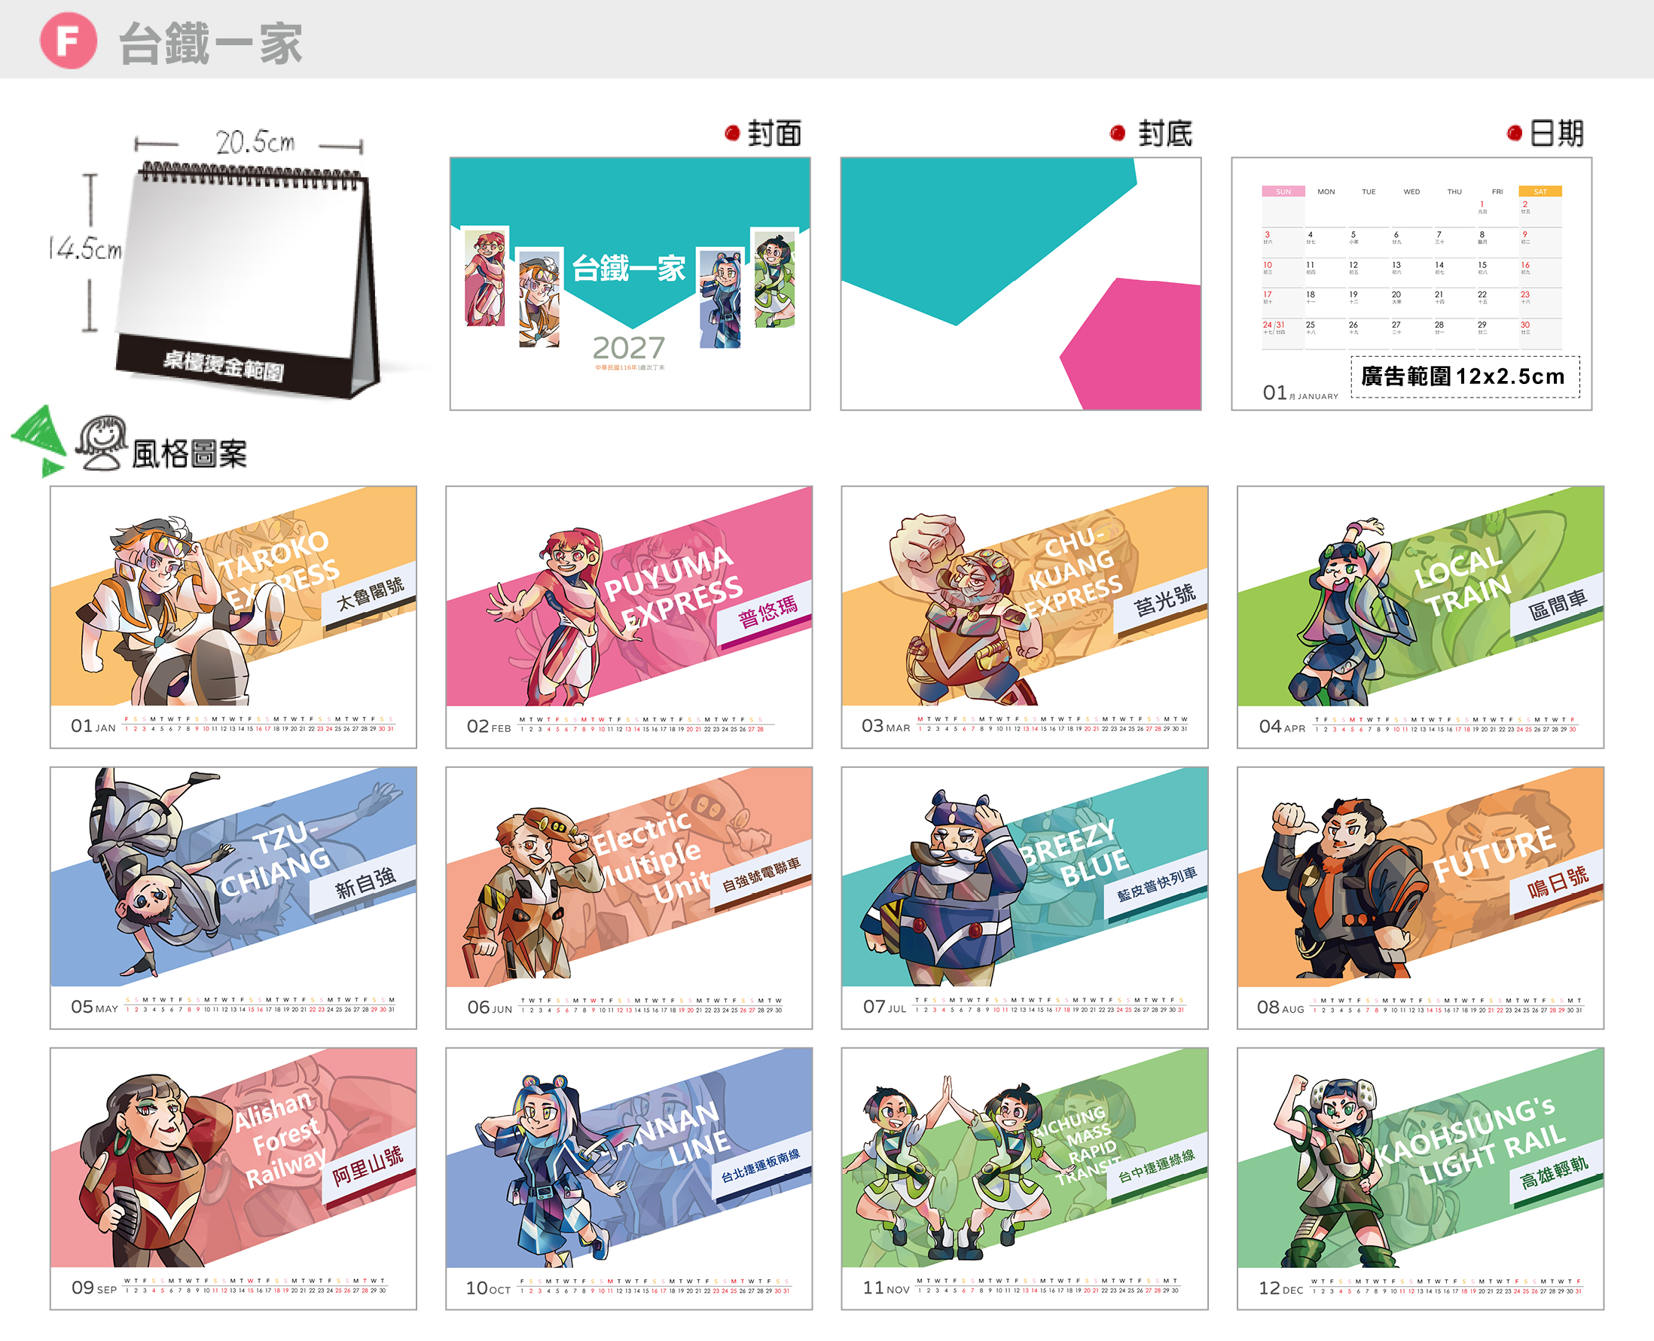Open the January date page preview

click(1411, 284)
